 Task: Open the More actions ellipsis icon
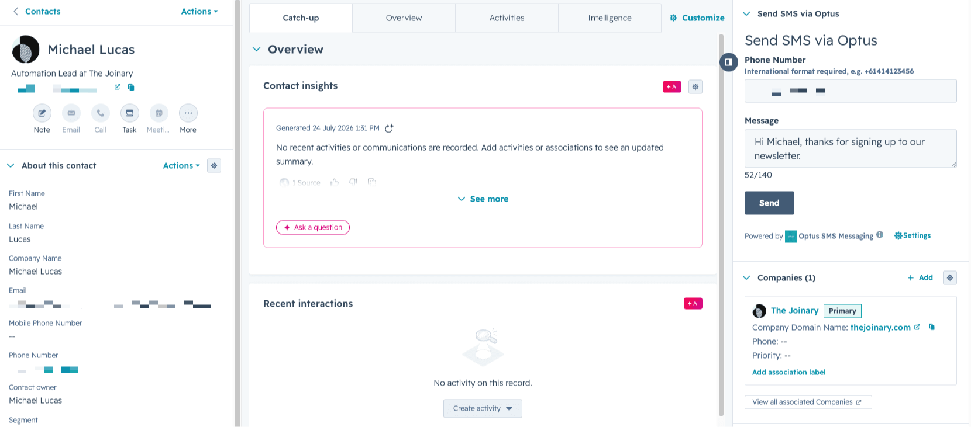pyautogui.click(x=188, y=113)
